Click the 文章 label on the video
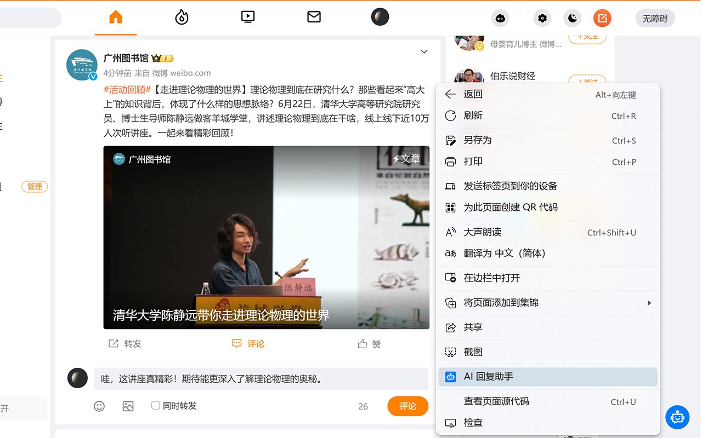The height and width of the screenshot is (438, 702). (406, 159)
